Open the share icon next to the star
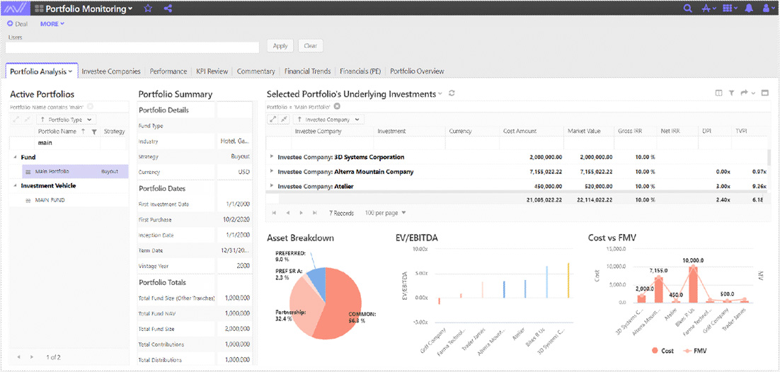 [x=168, y=8]
